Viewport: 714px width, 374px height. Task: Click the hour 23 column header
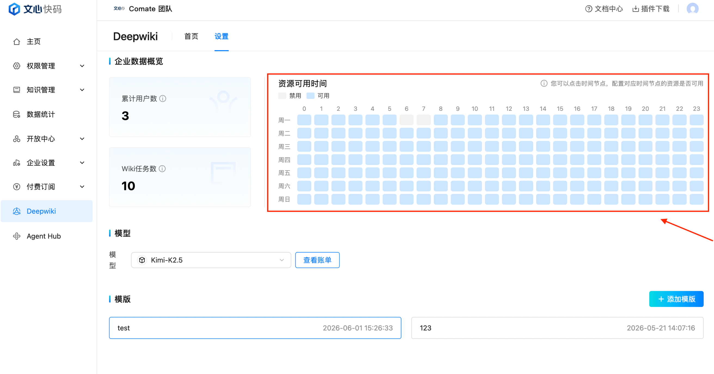pos(697,109)
